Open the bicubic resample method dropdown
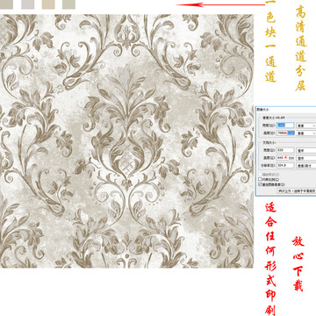Image resolution: width=316 pixels, height=316 pixels. pyautogui.click(x=297, y=190)
